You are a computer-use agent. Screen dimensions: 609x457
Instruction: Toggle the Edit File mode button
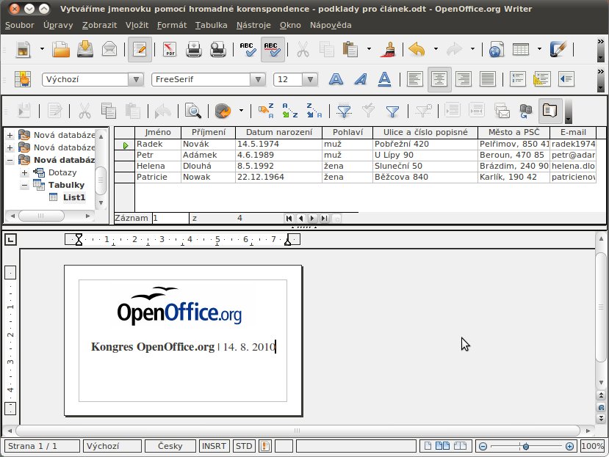[140, 50]
